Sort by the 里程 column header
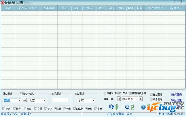Image resolution: width=186 pixels, height=117 pixels. point(111,8)
